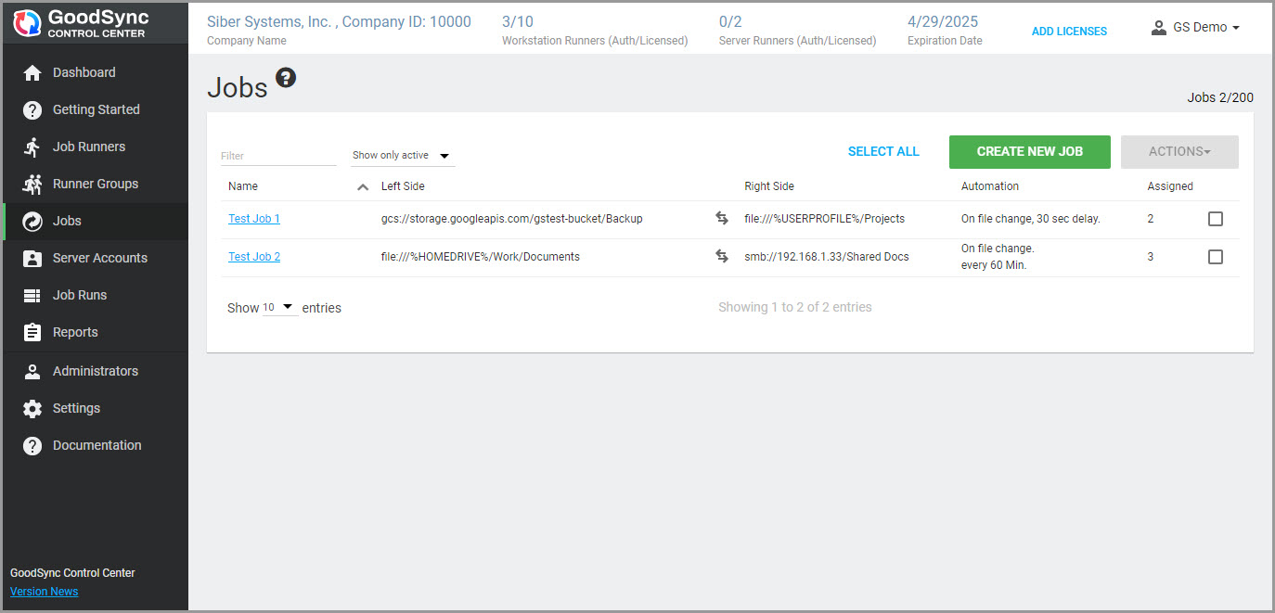Open the GS Demo user menu
Viewport: 1275px width, 613px height.
tap(1195, 28)
